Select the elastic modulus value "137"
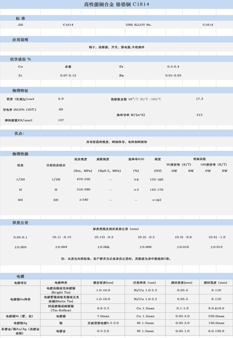The width and height of the screenshot is (233, 338). click(x=61, y=120)
